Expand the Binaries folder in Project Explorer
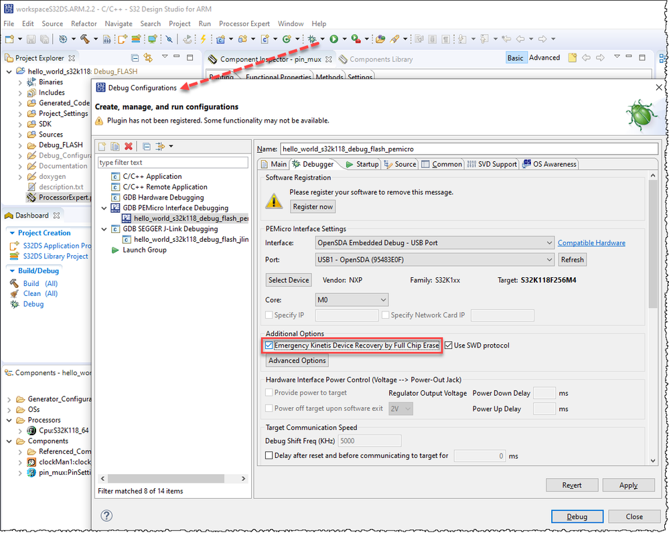This screenshot has height=533, width=669. 20,82
